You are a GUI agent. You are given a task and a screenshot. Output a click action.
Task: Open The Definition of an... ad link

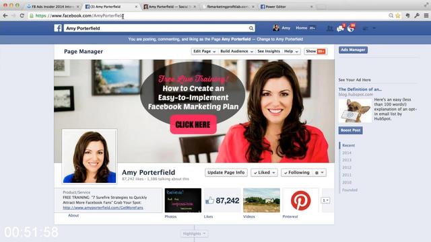pyautogui.click(x=360, y=89)
